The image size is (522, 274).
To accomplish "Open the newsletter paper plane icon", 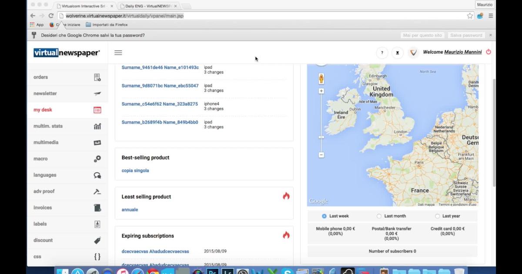I will pyautogui.click(x=97, y=94).
